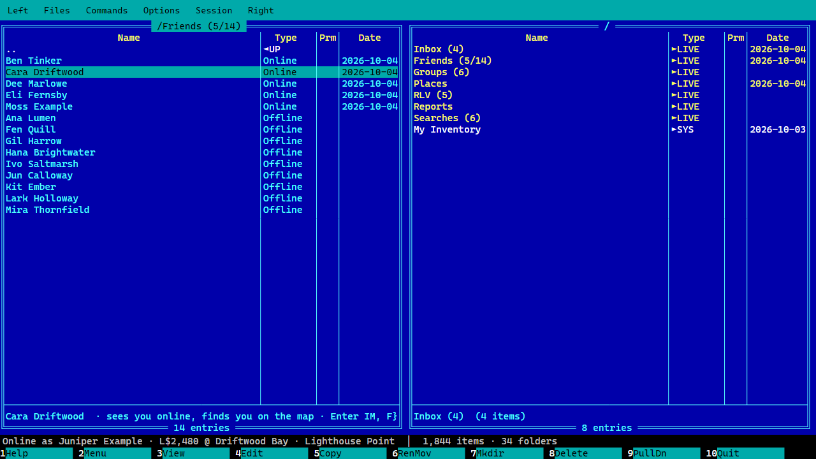Sort right panel by Date column
816x459 pixels.
778,38
